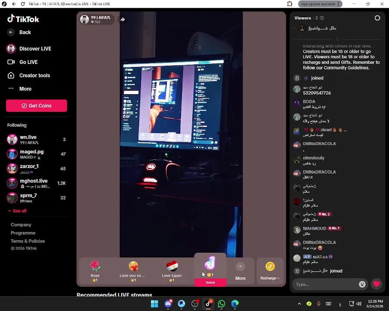The height and width of the screenshot is (311, 389).
Task: Click App update available button
Action: [320, 4]
